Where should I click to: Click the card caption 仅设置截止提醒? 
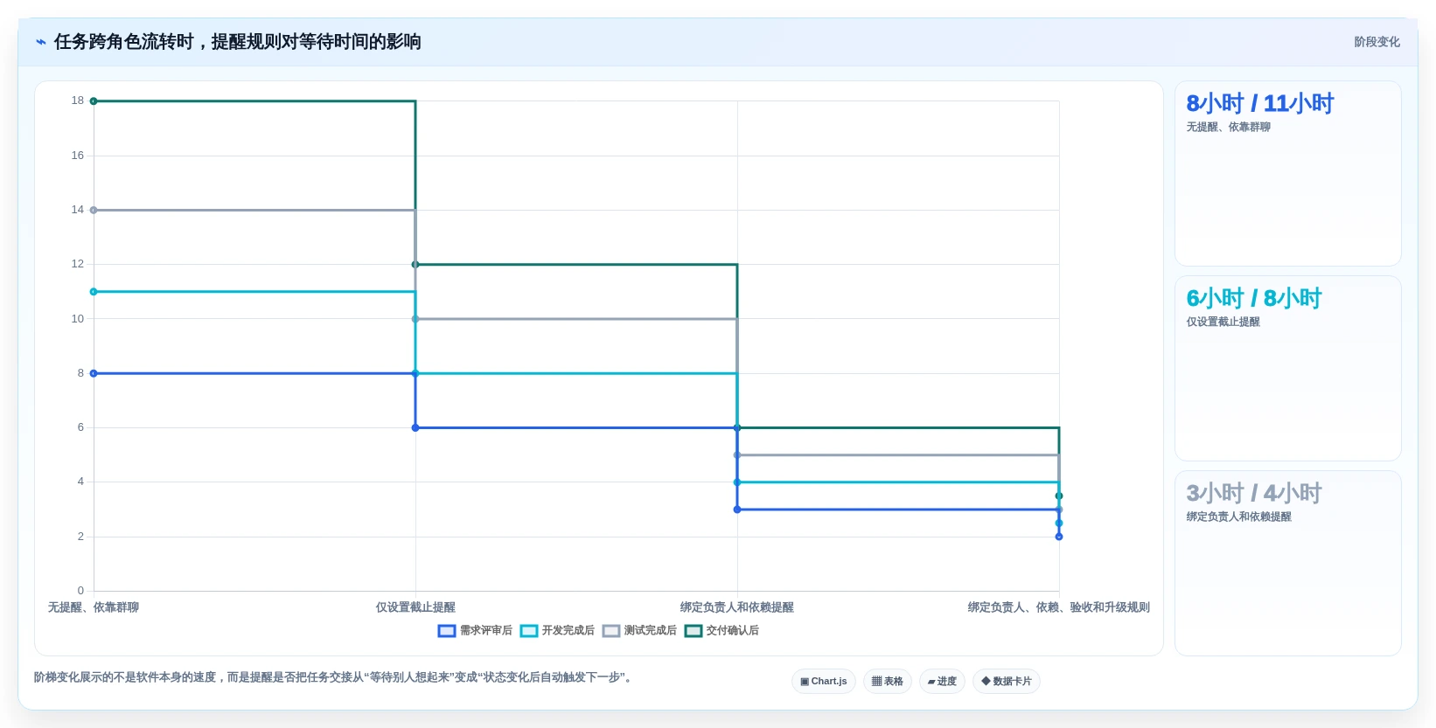click(1223, 322)
